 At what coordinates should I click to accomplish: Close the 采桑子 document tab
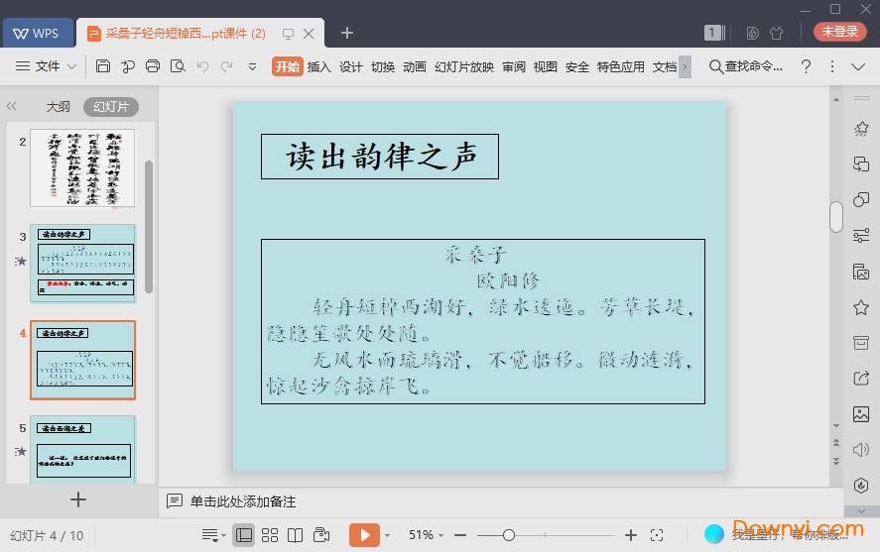309,34
